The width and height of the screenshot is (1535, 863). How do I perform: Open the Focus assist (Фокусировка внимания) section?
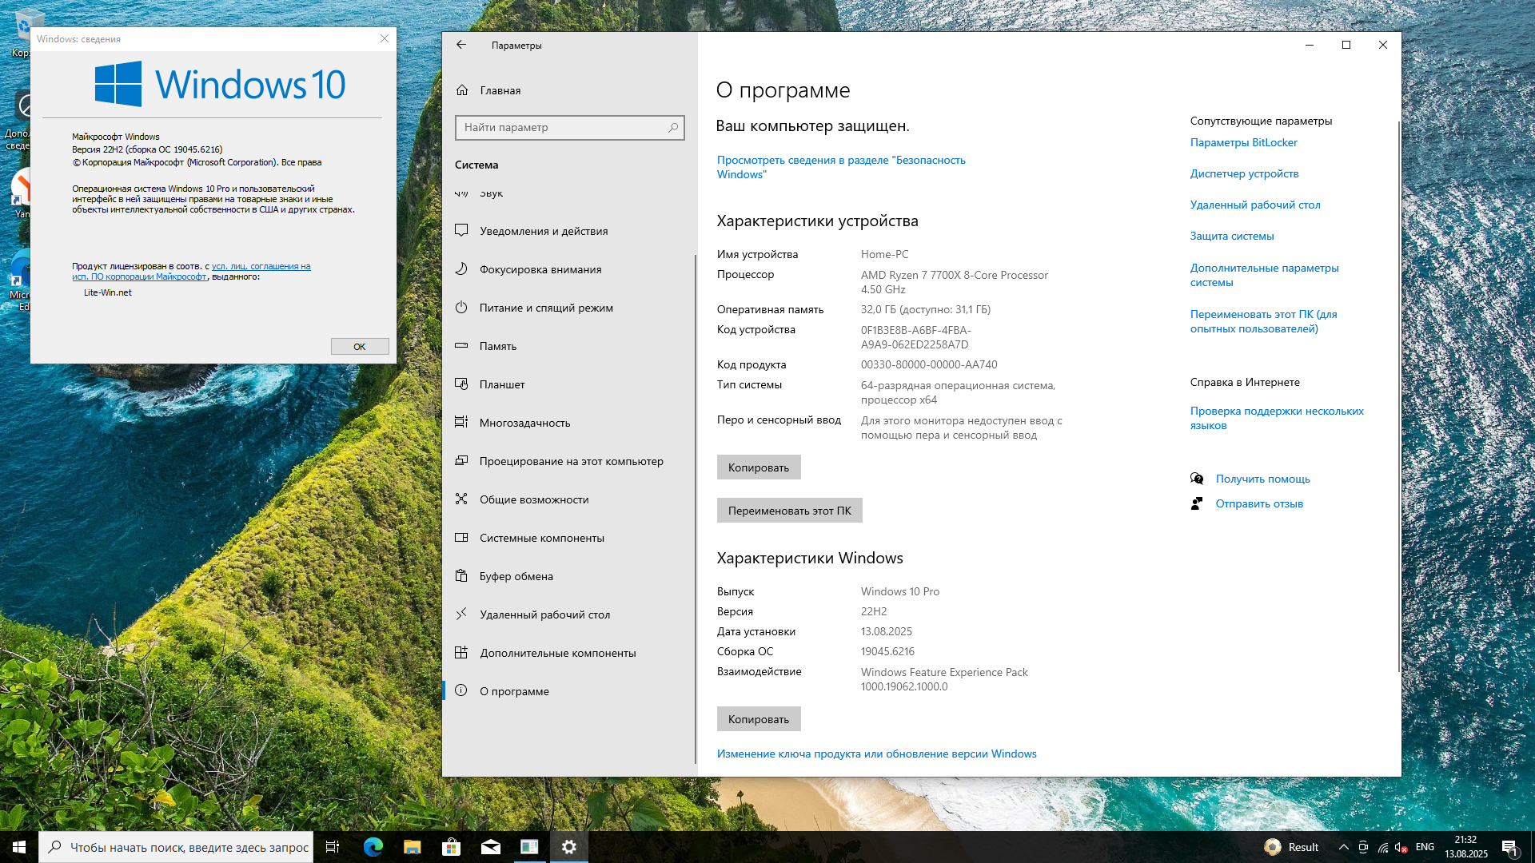pyautogui.click(x=540, y=269)
